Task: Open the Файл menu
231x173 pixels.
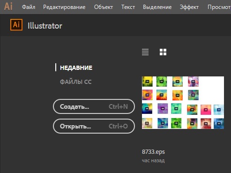Action: (x=29, y=7)
